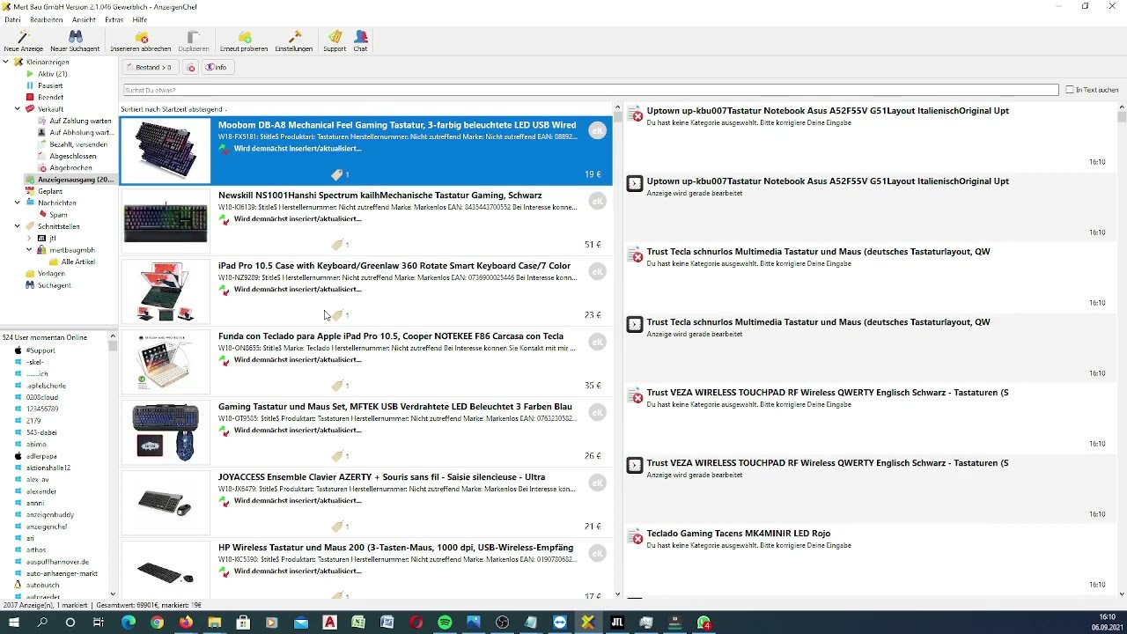Collapse the Nachrichten tree node
The image size is (1127, 634).
[x=18, y=203]
